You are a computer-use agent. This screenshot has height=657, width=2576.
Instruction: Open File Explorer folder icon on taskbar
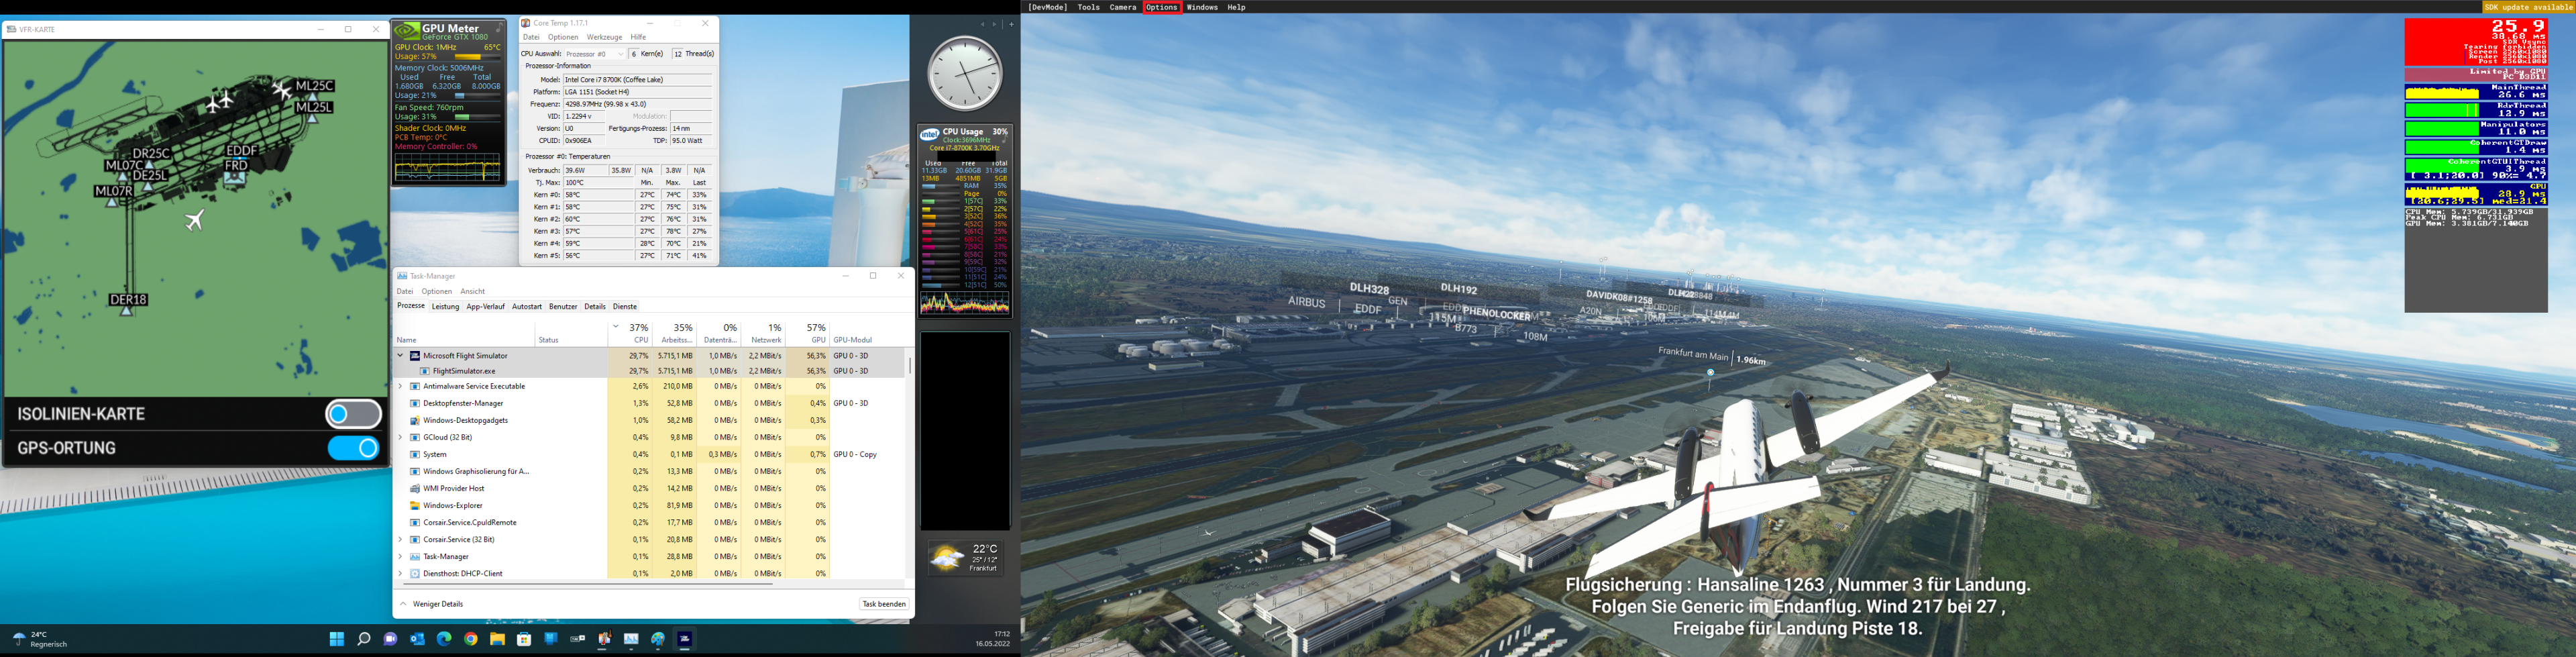497,639
